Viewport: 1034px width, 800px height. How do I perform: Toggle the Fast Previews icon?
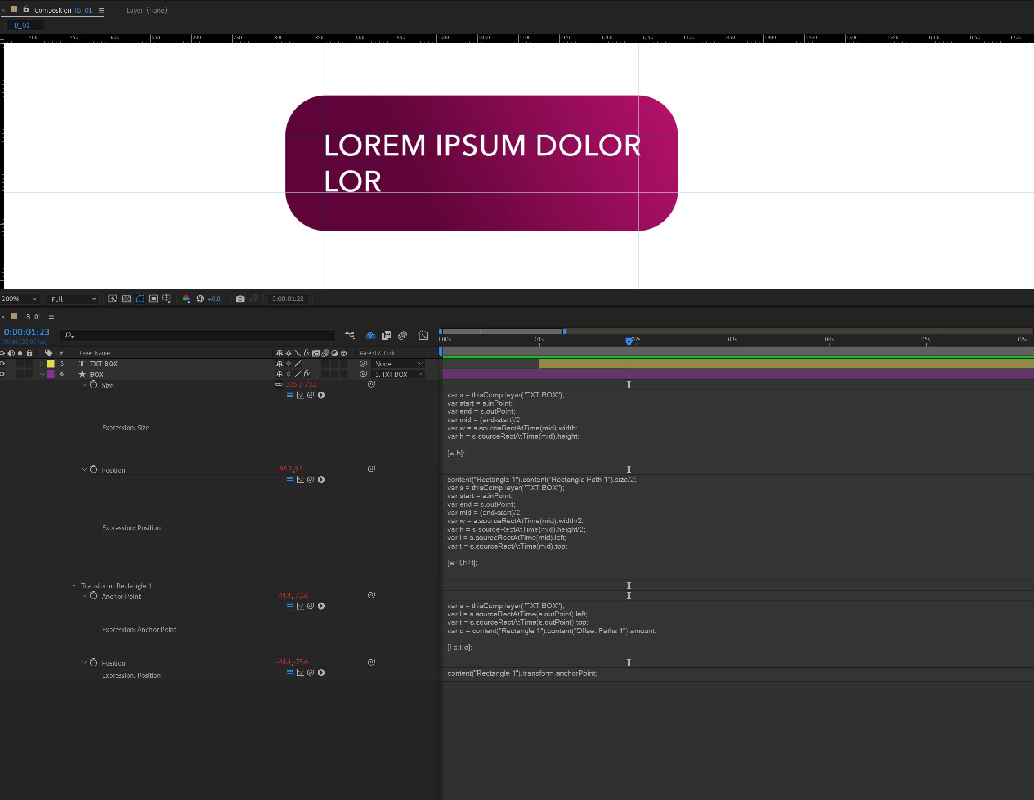113,299
